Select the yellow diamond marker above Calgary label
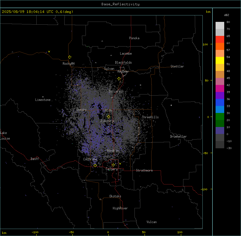The width and height of the screenshot is (241, 236). click(x=113, y=165)
